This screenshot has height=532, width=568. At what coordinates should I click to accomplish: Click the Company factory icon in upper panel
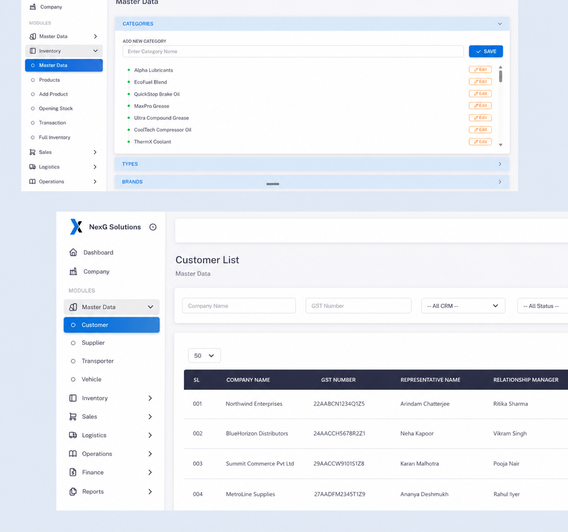coord(33,7)
